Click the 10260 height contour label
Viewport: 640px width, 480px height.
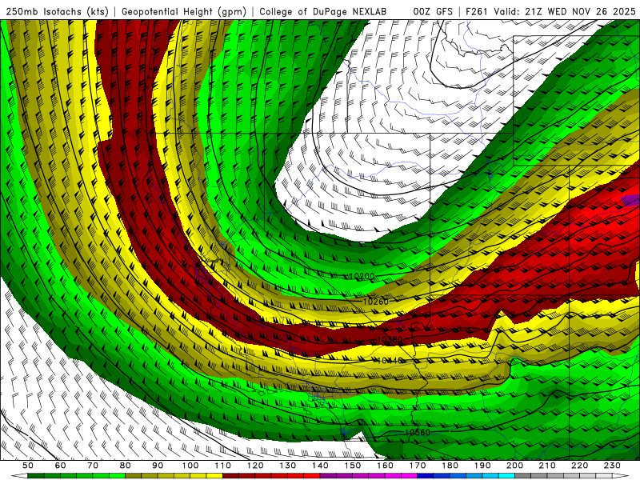point(375,302)
